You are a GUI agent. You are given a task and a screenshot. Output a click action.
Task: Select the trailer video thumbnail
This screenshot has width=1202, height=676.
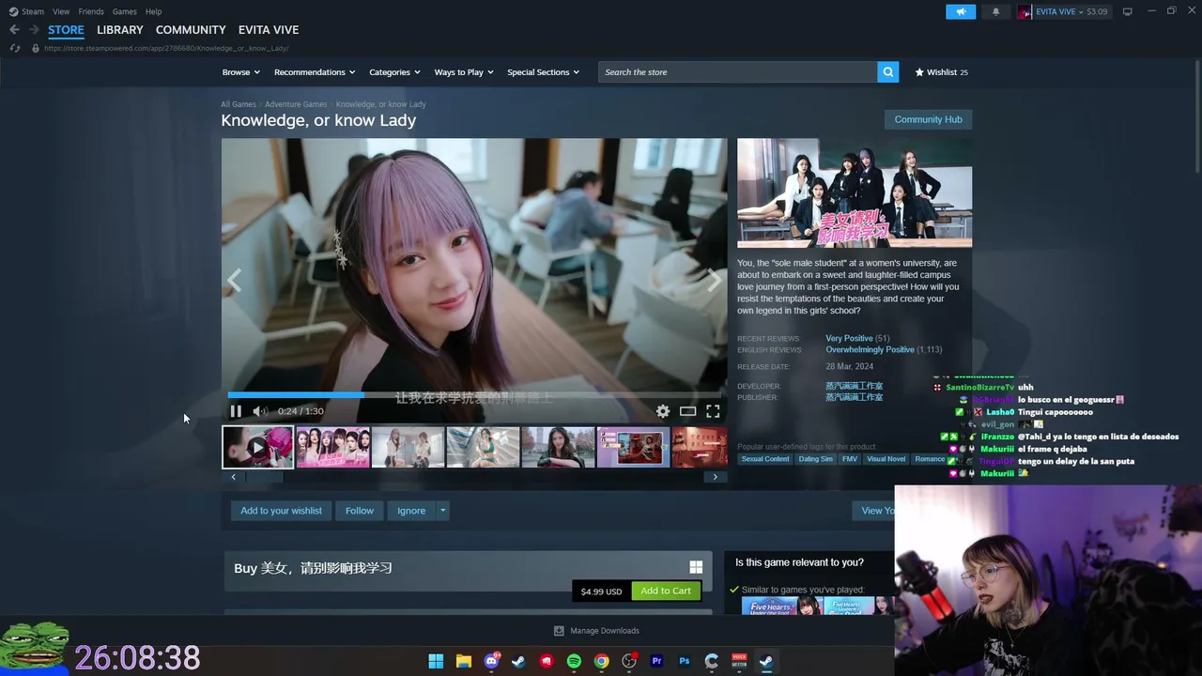tap(258, 447)
